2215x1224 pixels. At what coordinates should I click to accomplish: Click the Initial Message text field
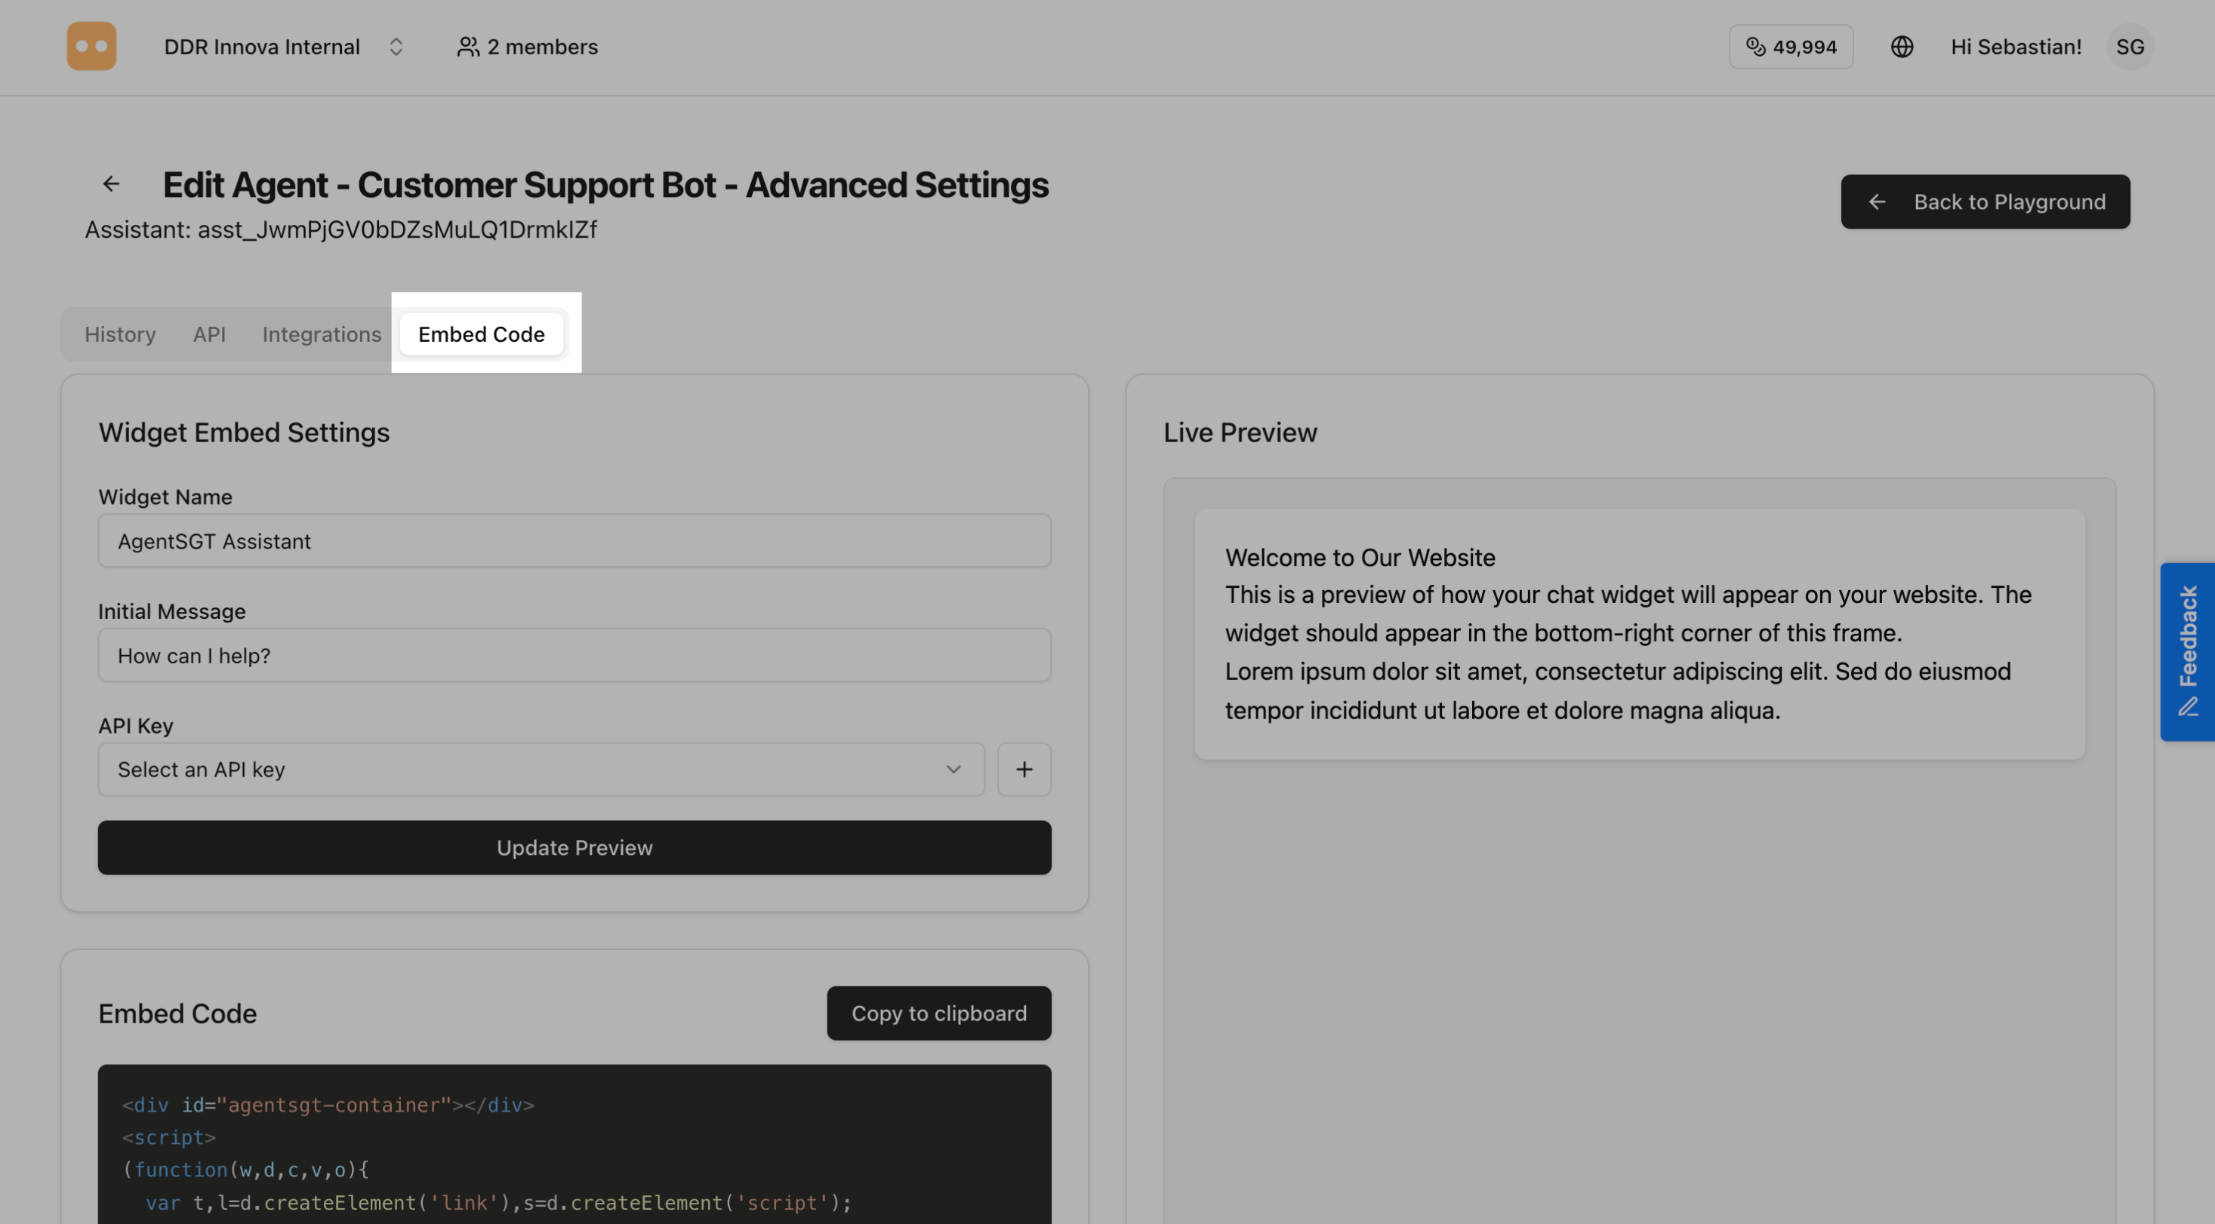574,655
